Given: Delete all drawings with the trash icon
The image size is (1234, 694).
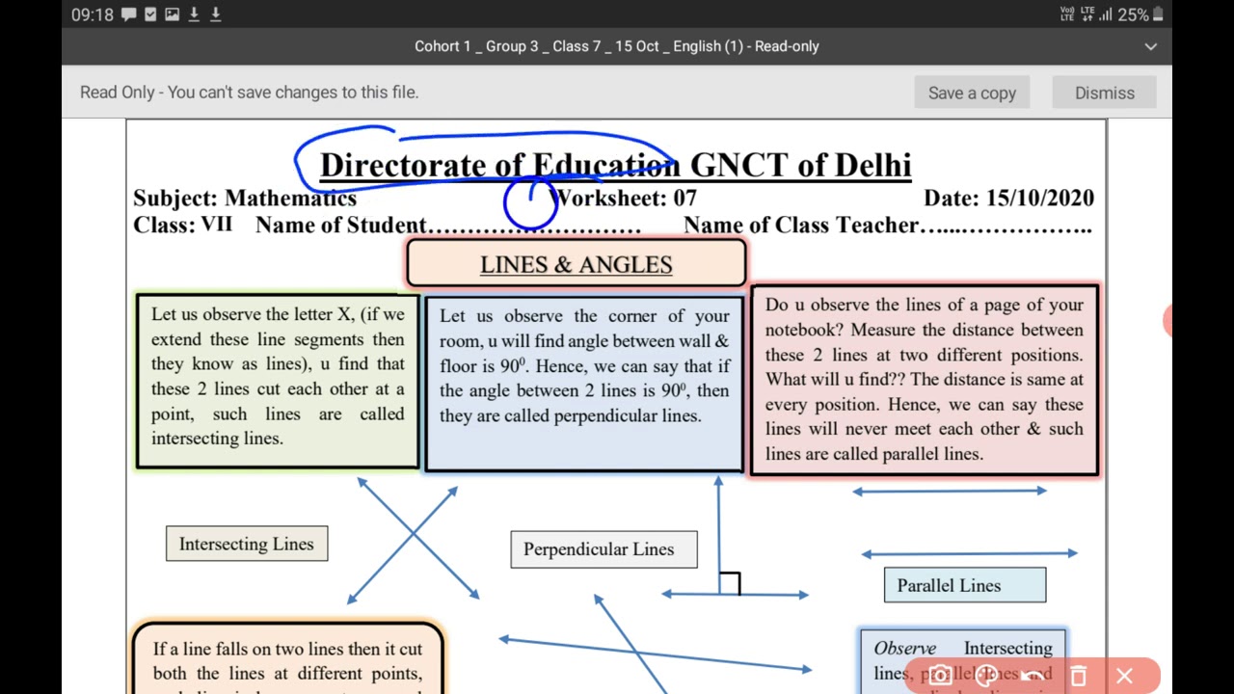Looking at the screenshot, I should pyautogui.click(x=1079, y=676).
